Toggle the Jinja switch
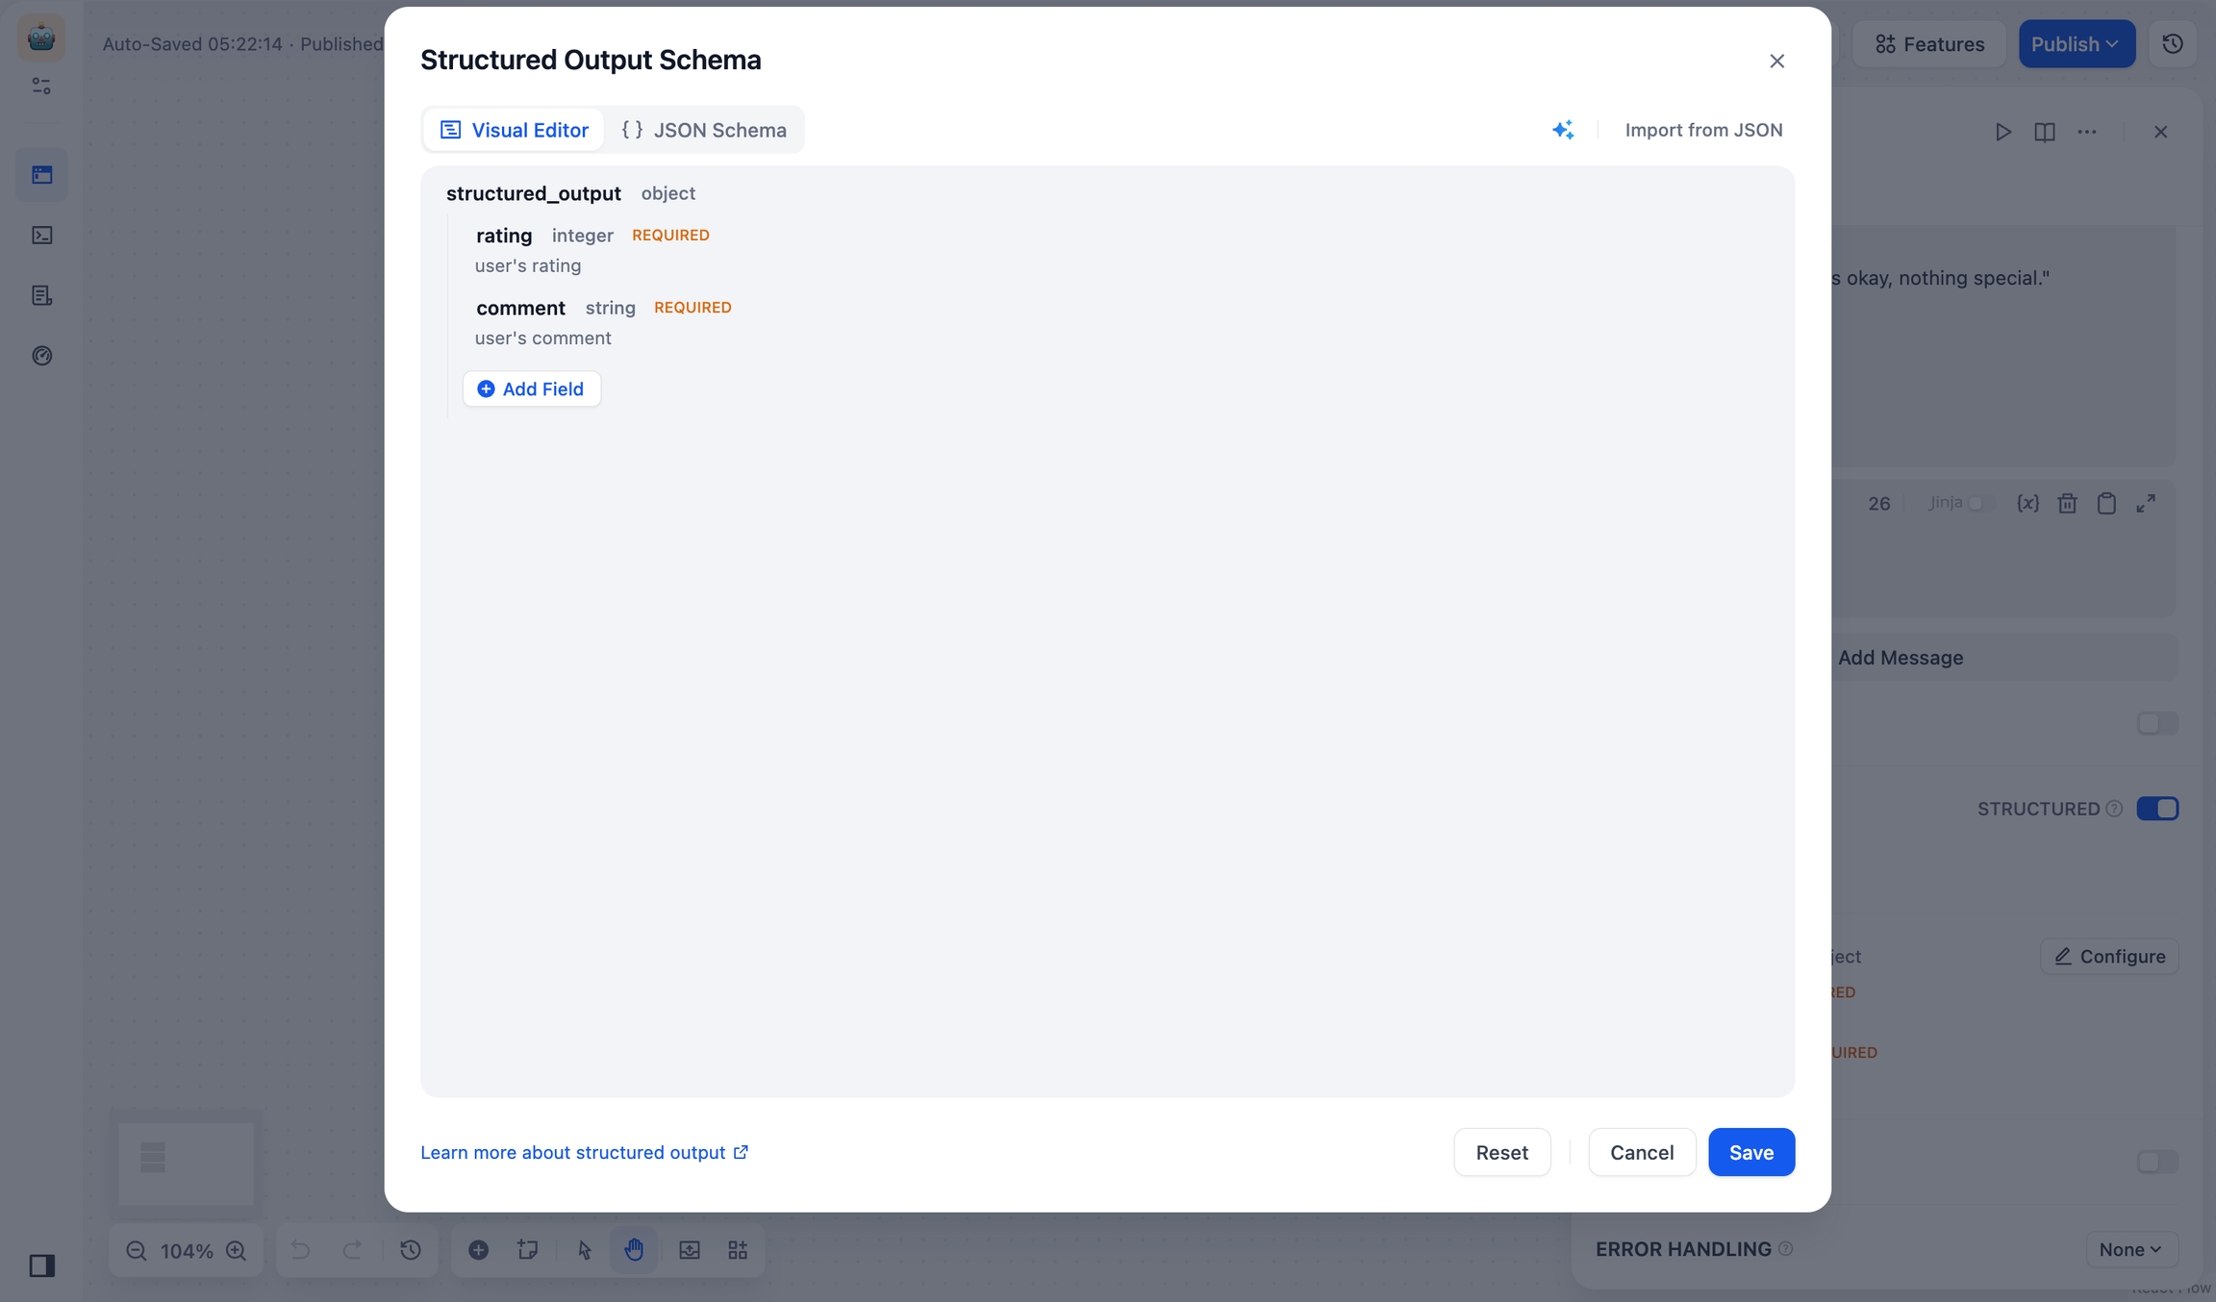Image resolution: width=2216 pixels, height=1302 pixels. point(1978,503)
